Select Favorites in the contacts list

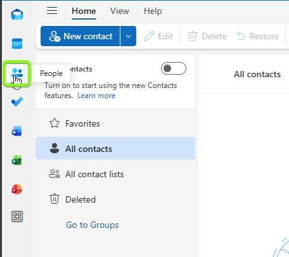point(115,123)
